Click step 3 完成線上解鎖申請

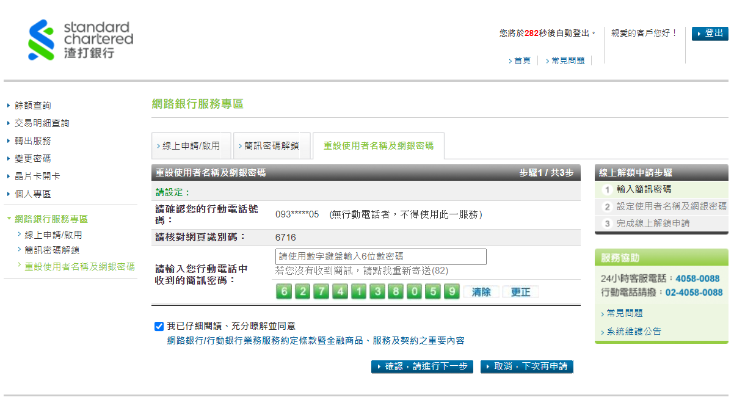(653, 224)
